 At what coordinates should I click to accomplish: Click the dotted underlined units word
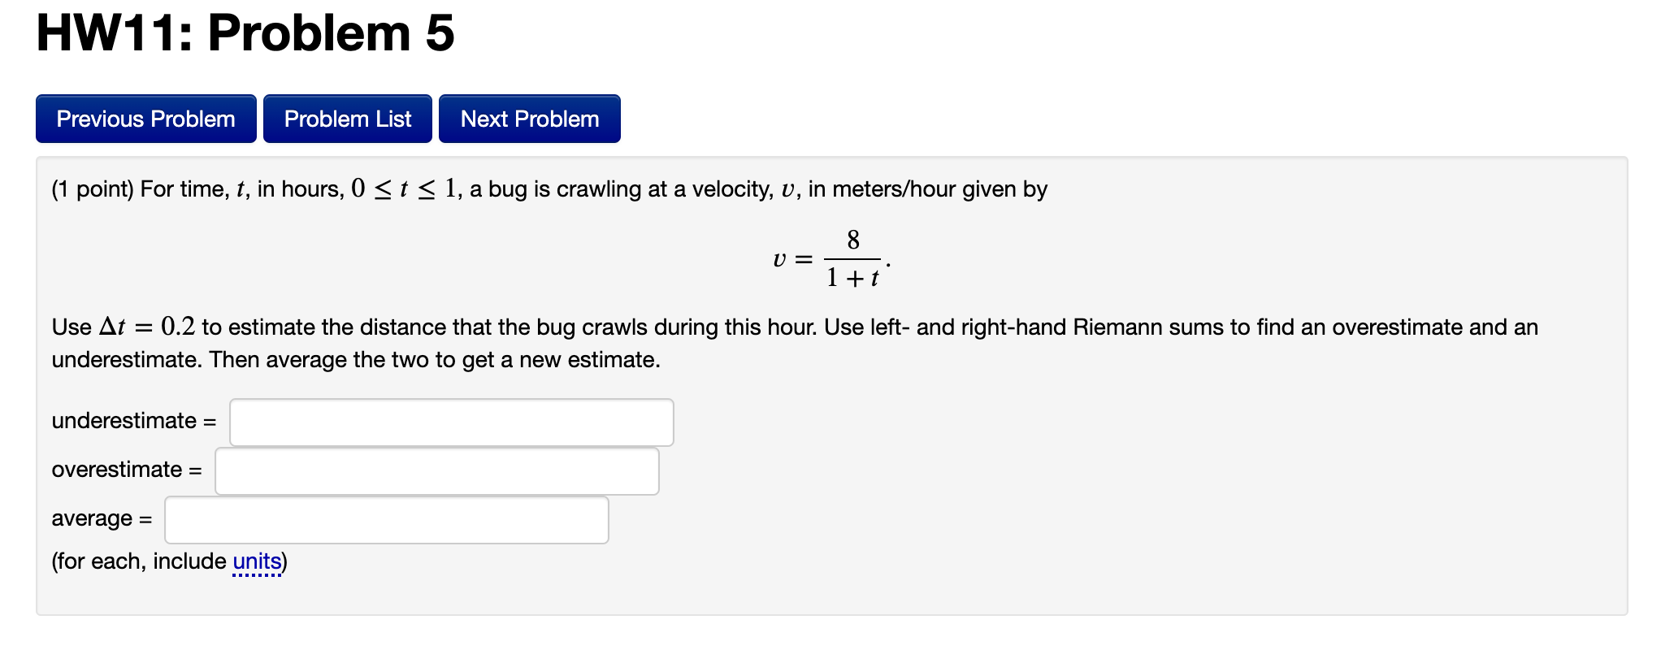click(256, 561)
